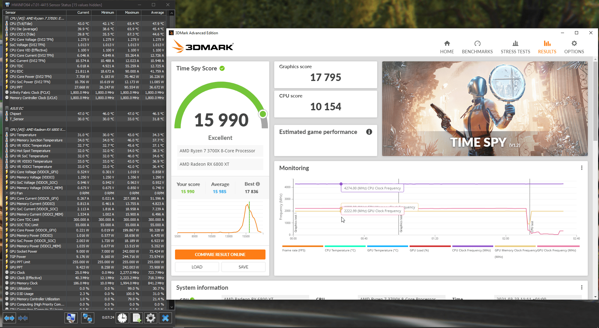Click the 3DMark logo
Screen dimensions: 599x328
click(x=203, y=46)
